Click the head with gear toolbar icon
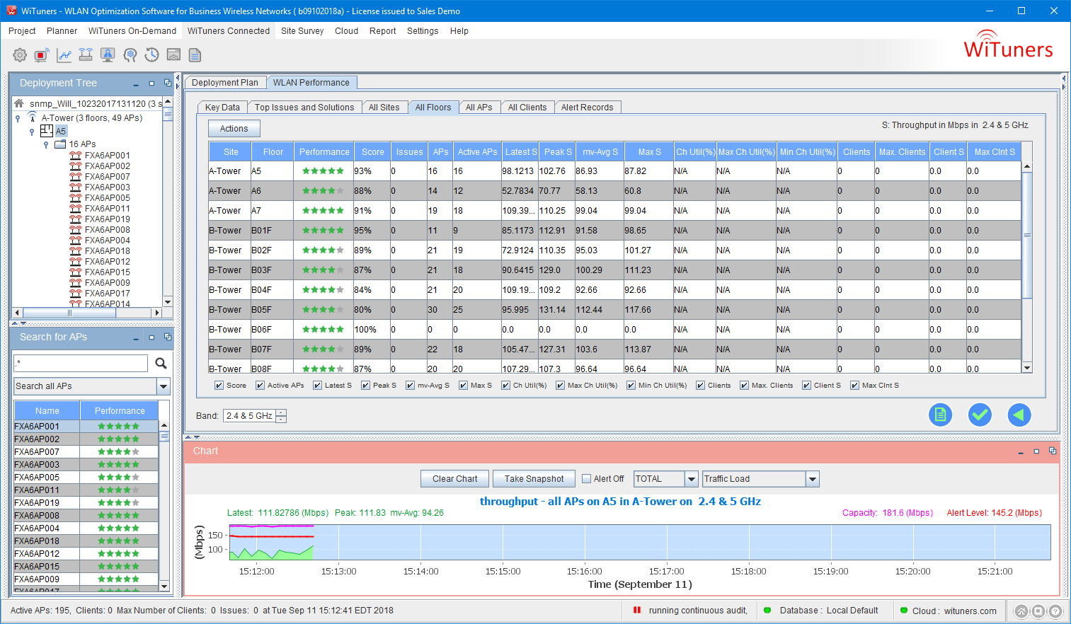This screenshot has height=624, width=1071. 130,55
